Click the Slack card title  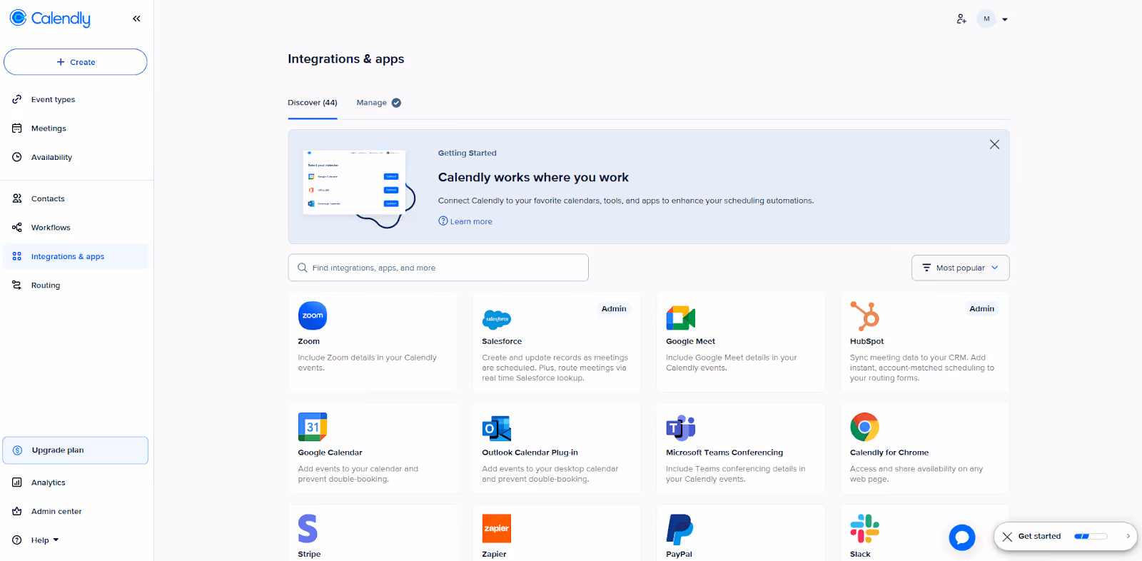point(860,554)
